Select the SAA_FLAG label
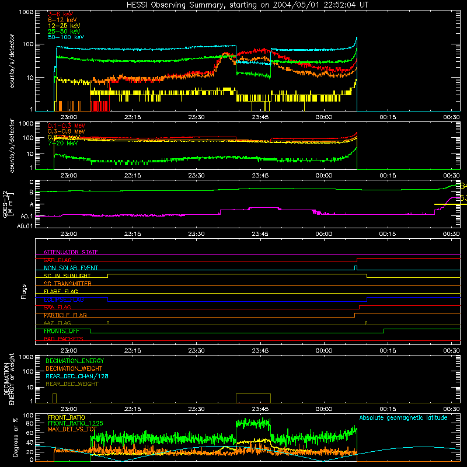The image size is (467, 467). click(57, 307)
